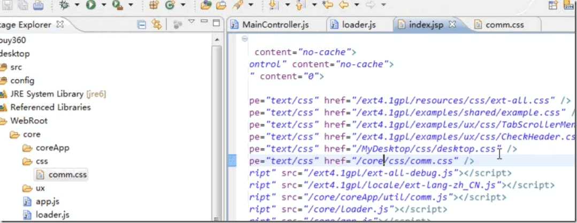Select the buy360 project
This screenshot has height=223, width=577.
(13, 40)
